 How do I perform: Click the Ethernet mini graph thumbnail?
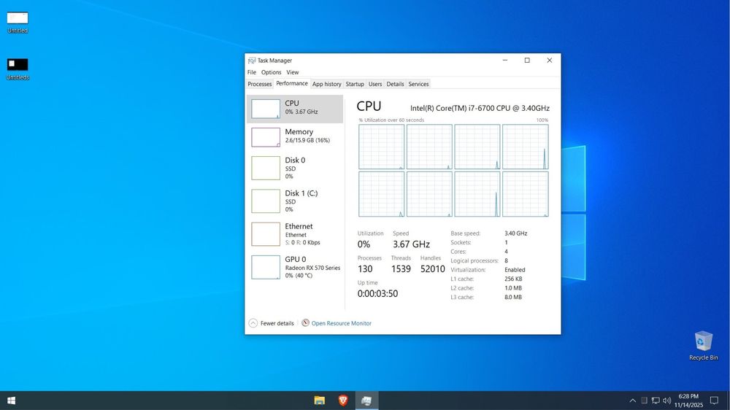click(266, 234)
